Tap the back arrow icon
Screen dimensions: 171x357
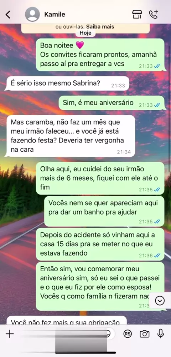click(8, 15)
